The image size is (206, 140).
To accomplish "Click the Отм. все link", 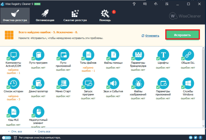I will (x=17, y=131).
